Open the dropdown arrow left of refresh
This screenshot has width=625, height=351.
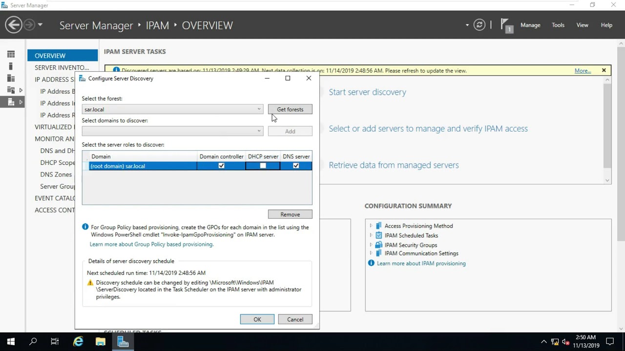point(467,25)
